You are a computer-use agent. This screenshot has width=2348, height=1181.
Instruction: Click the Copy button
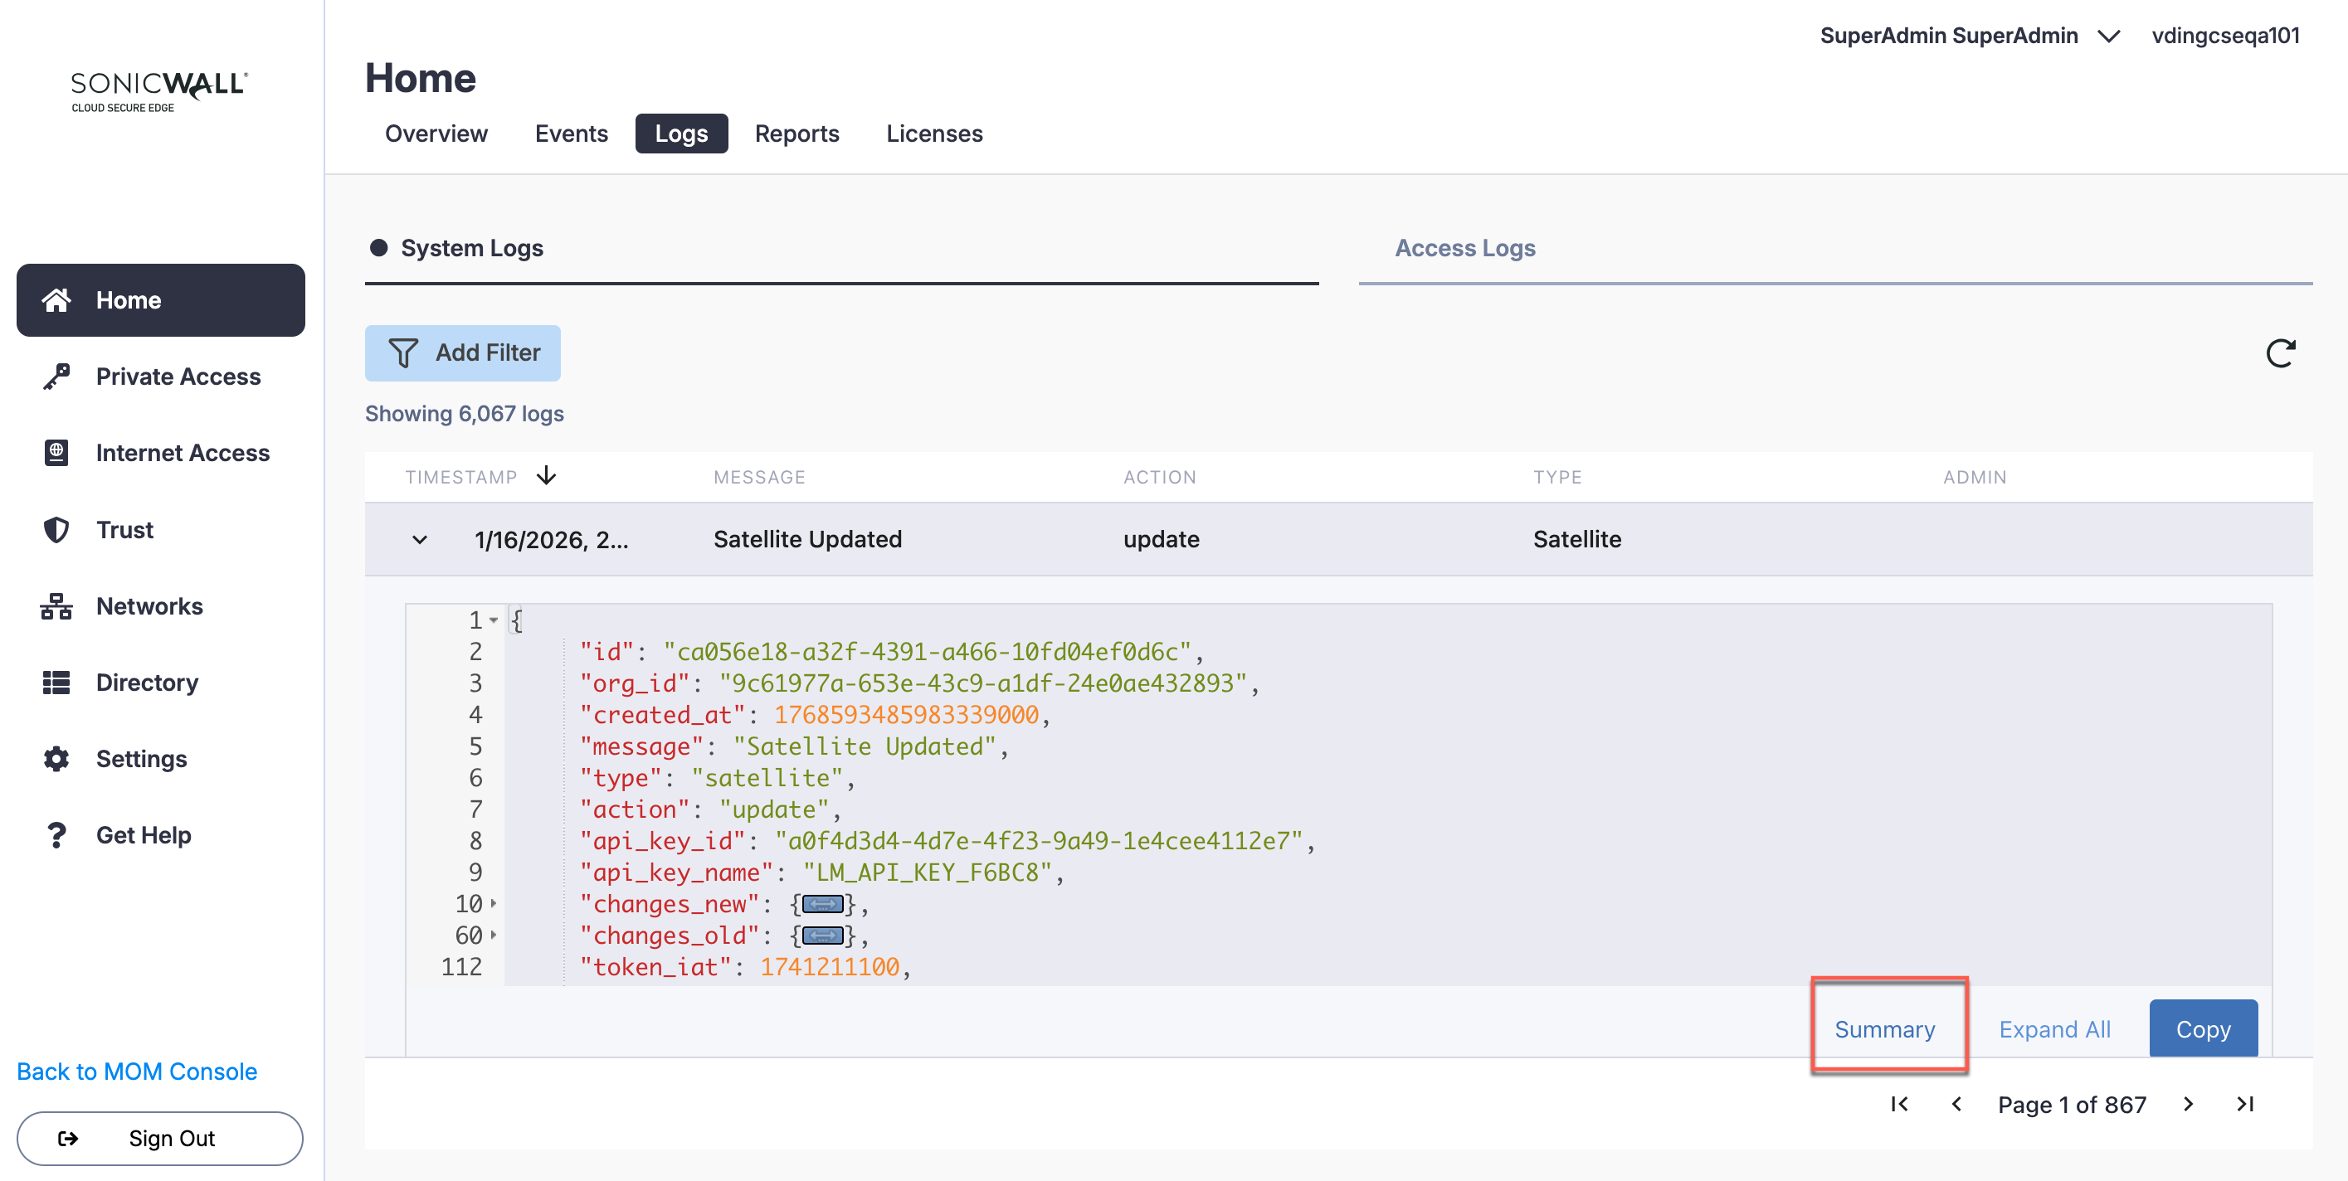click(x=2202, y=1029)
